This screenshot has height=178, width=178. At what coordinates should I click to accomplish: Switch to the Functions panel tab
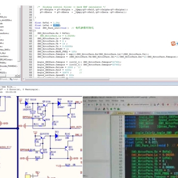[x=4, y=79]
